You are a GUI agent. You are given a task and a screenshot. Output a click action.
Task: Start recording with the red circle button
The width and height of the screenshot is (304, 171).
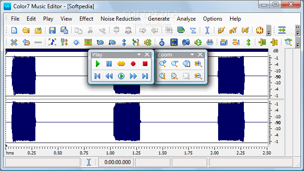point(133,64)
